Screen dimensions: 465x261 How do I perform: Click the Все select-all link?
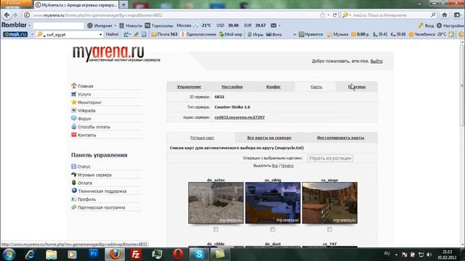coord(275,166)
